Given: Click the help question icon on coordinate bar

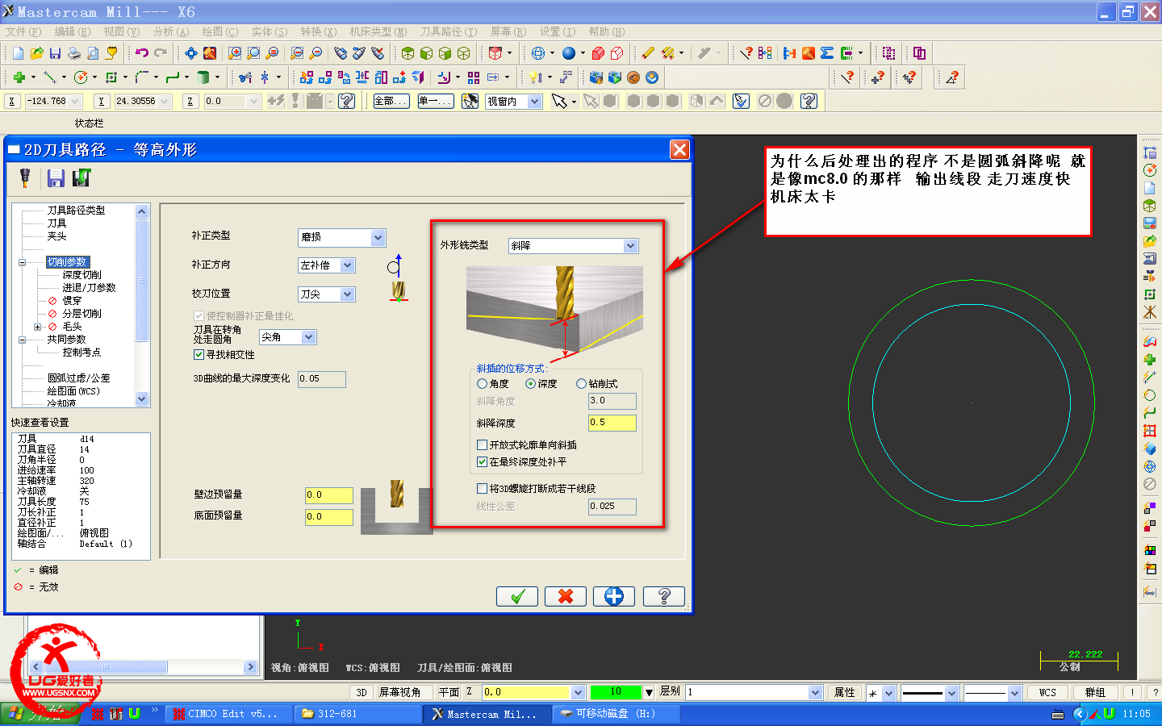Looking at the screenshot, I should (347, 101).
